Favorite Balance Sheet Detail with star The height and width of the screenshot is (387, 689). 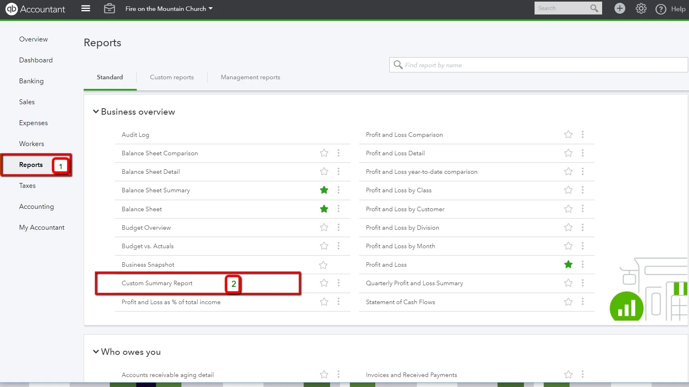(x=324, y=171)
